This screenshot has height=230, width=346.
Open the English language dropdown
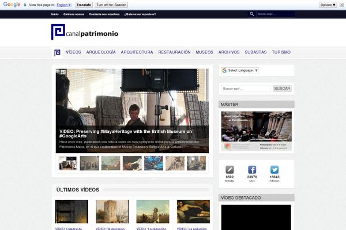[64, 5]
